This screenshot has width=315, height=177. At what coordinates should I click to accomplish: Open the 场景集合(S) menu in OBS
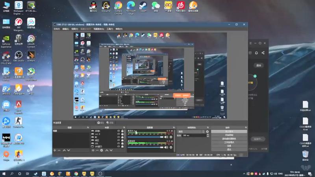[99, 29]
